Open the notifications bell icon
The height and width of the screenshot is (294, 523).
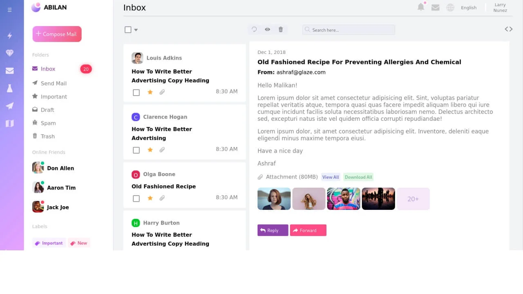tap(421, 7)
